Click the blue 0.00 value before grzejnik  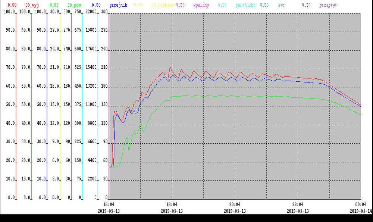(x=96, y=5)
